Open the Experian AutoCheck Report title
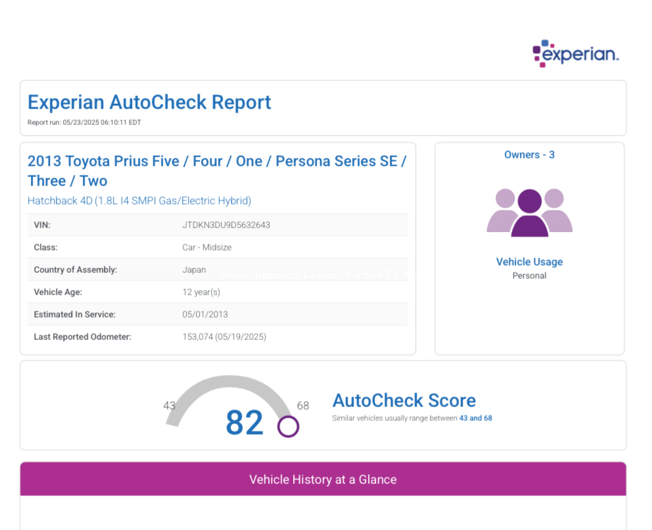 pos(149,103)
